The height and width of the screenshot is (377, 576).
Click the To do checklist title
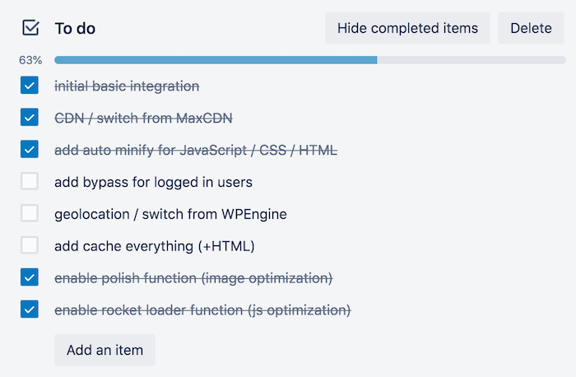[x=75, y=29]
